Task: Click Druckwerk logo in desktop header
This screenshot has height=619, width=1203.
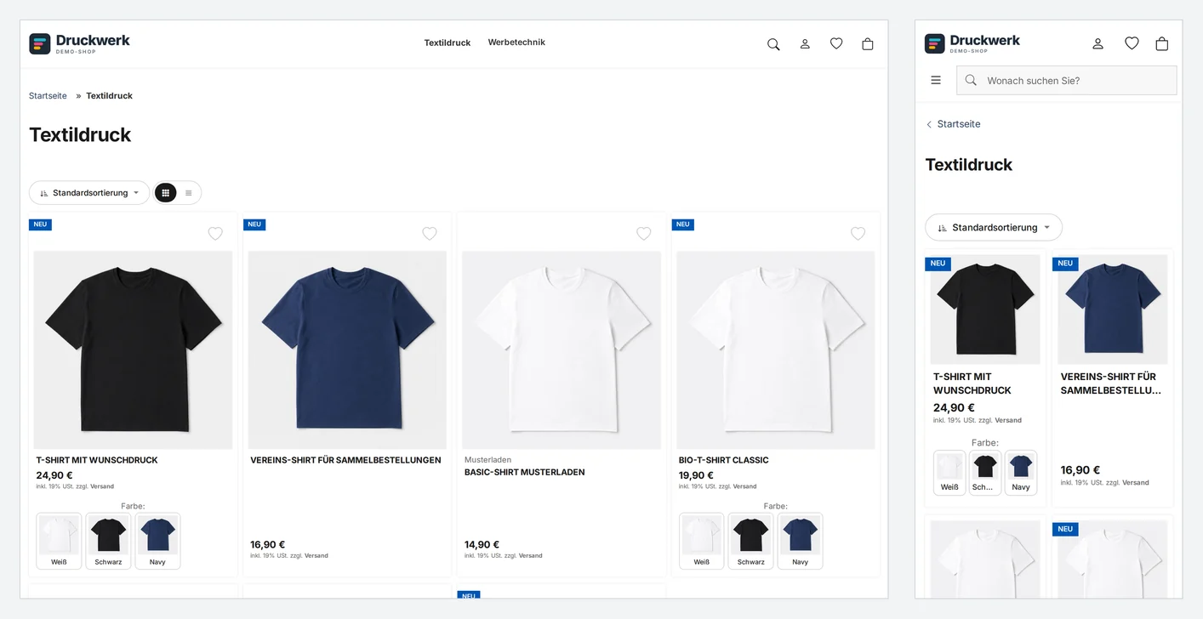Action: 80,43
